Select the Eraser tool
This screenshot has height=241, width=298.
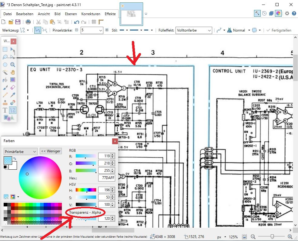pos(13,88)
